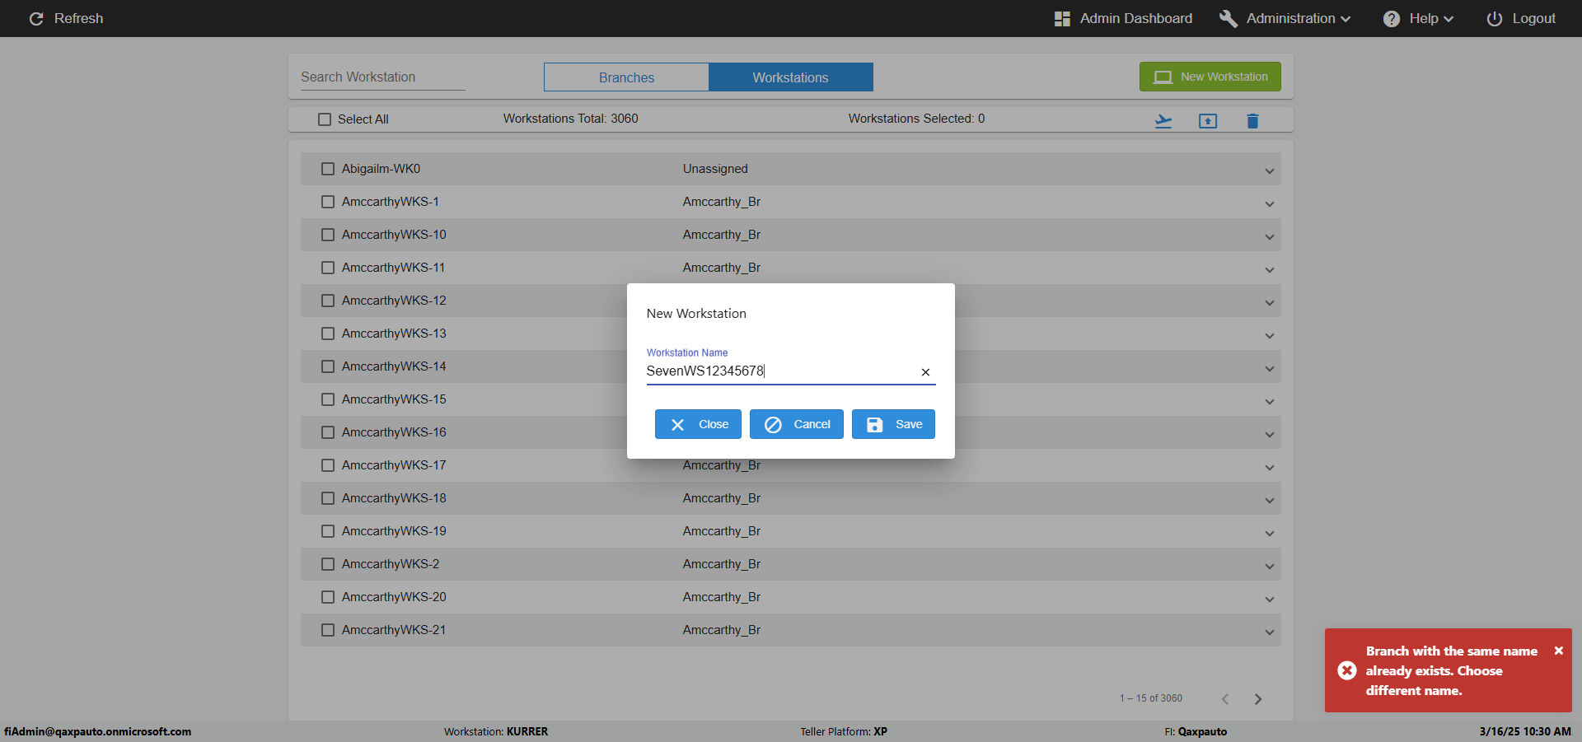Click the date and time in status bar
1582x742 pixels.
coord(1525,731)
